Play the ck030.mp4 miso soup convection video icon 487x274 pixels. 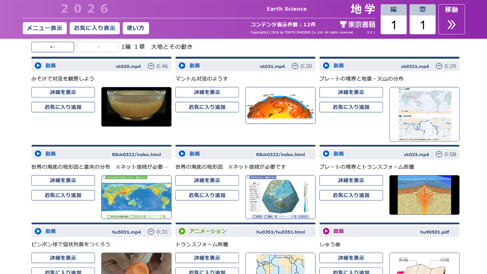coord(38,66)
